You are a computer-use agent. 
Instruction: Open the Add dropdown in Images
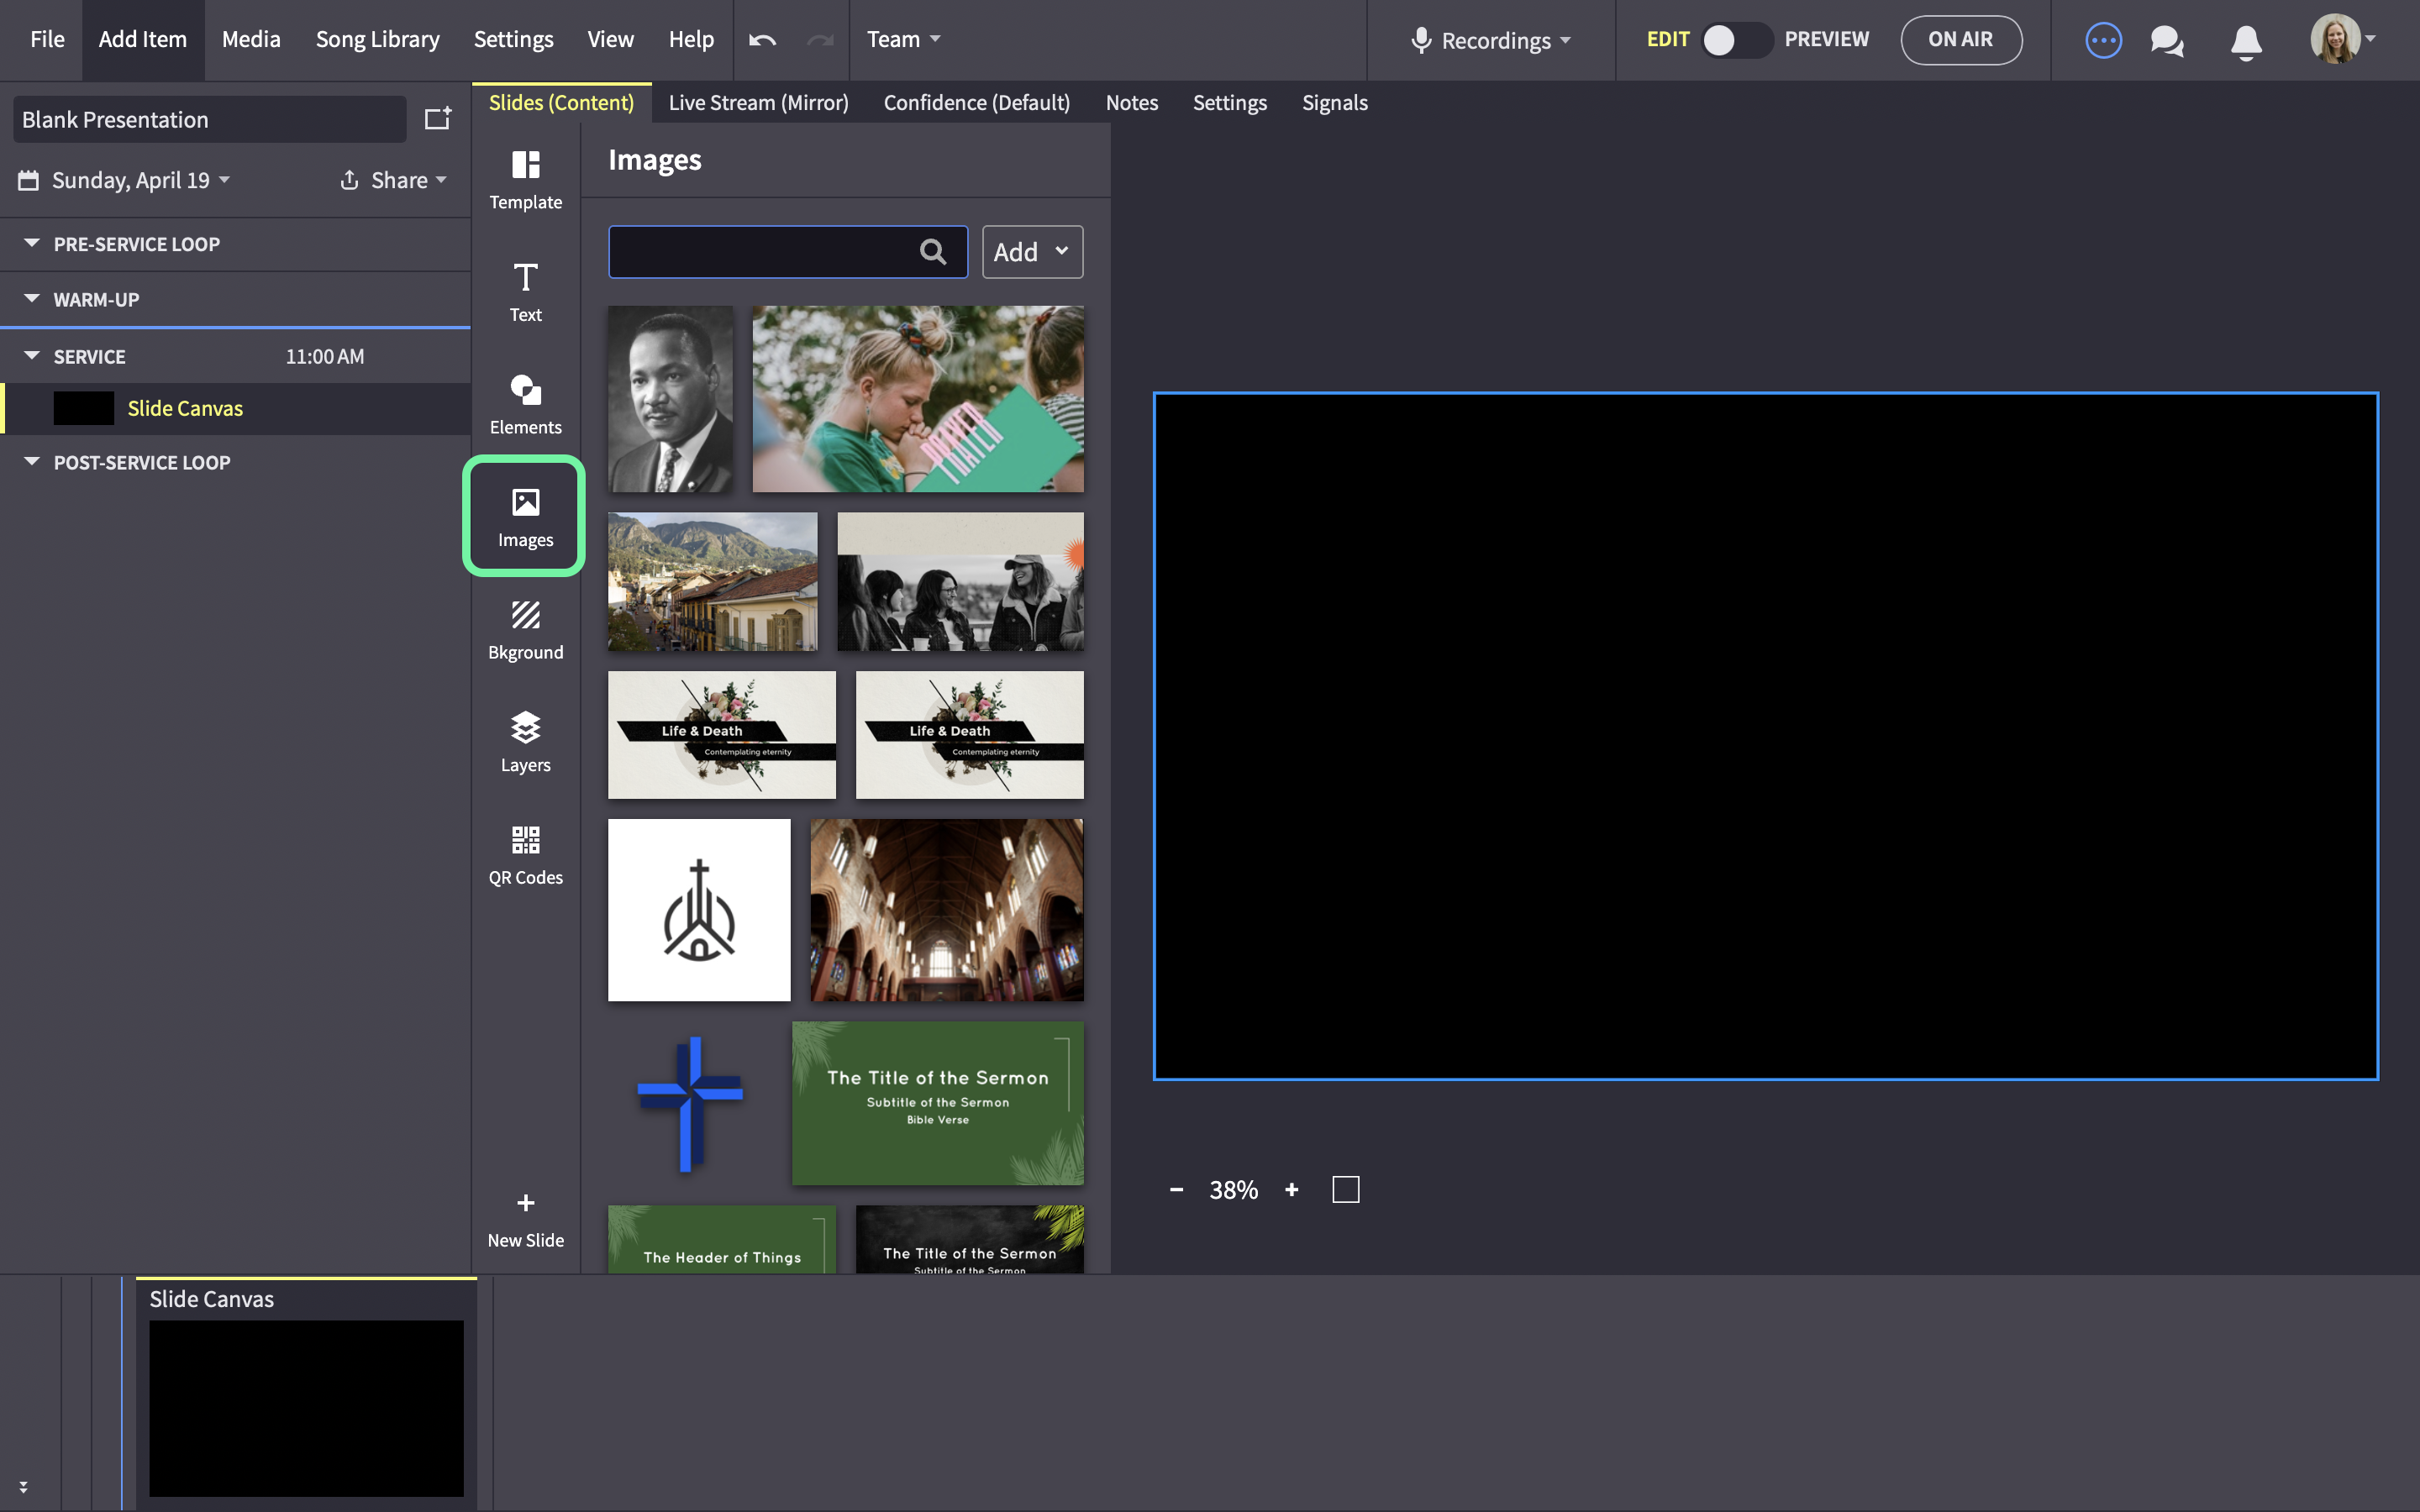1032,252
